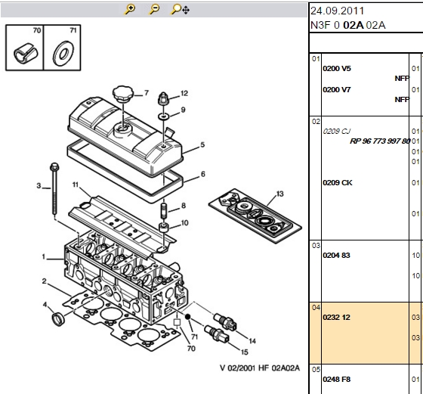Image resolution: width=423 pixels, height=394 pixels.
Task: Click diagram version label V 02/2001 HF 02A02A
Action: pos(260,368)
